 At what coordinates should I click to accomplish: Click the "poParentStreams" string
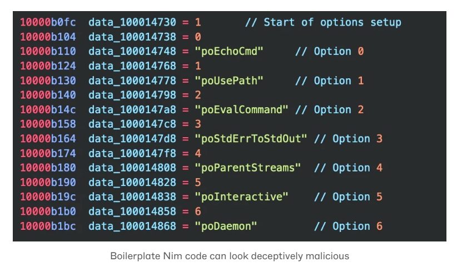(248, 168)
